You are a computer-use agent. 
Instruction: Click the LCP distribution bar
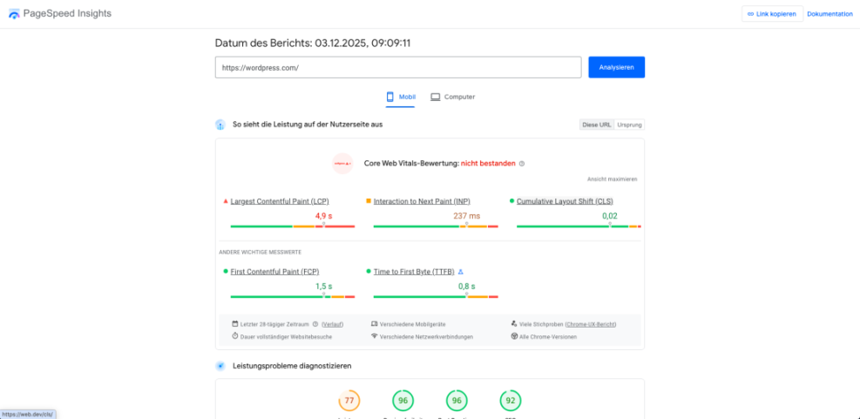pos(292,226)
